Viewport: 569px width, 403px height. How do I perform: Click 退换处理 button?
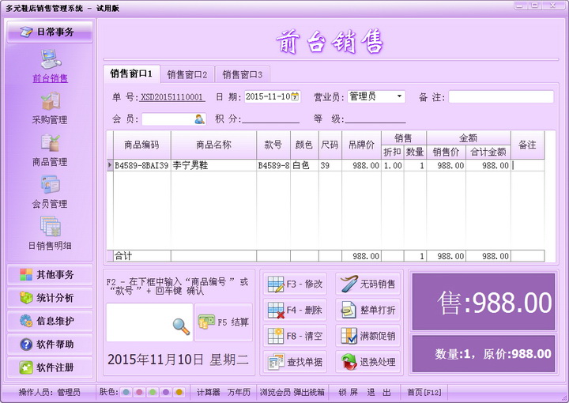368,362
